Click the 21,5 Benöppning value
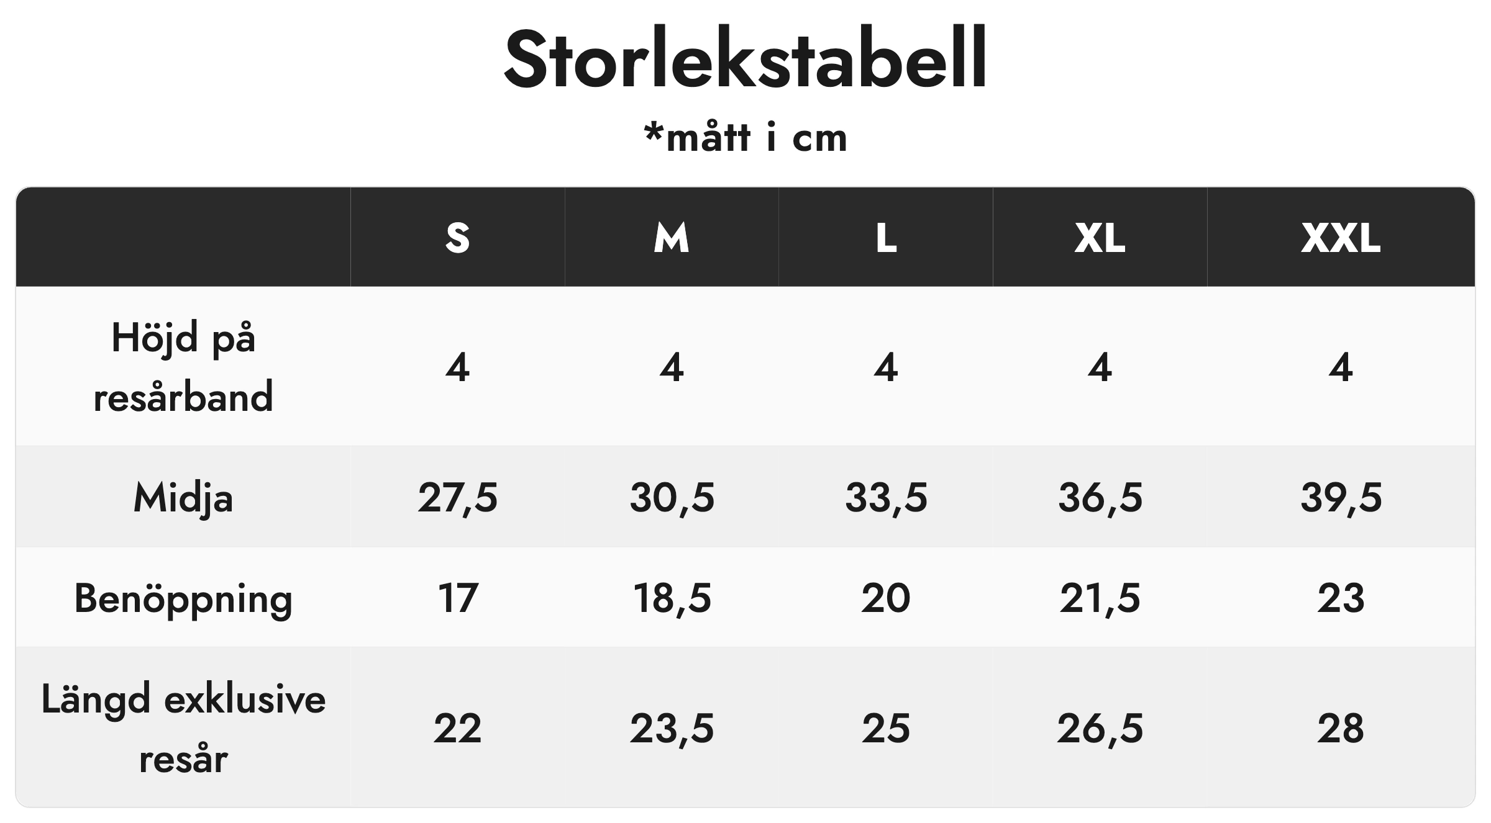The width and height of the screenshot is (1491, 823). pyautogui.click(x=1100, y=598)
